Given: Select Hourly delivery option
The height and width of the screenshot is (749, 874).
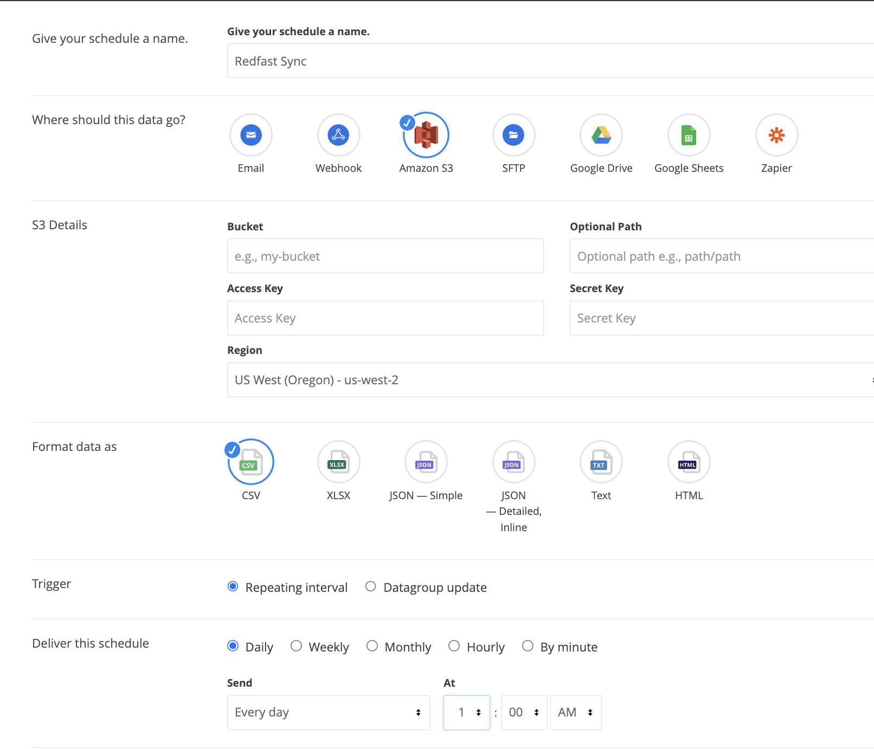Looking at the screenshot, I should [x=454, y=646].
